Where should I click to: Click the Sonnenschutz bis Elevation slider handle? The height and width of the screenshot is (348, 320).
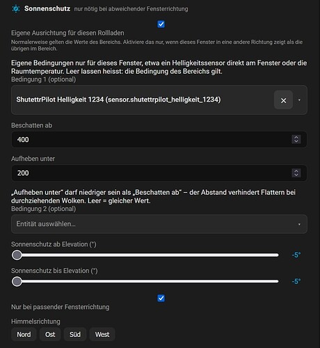pyautogui.click(x=17, y=282)
